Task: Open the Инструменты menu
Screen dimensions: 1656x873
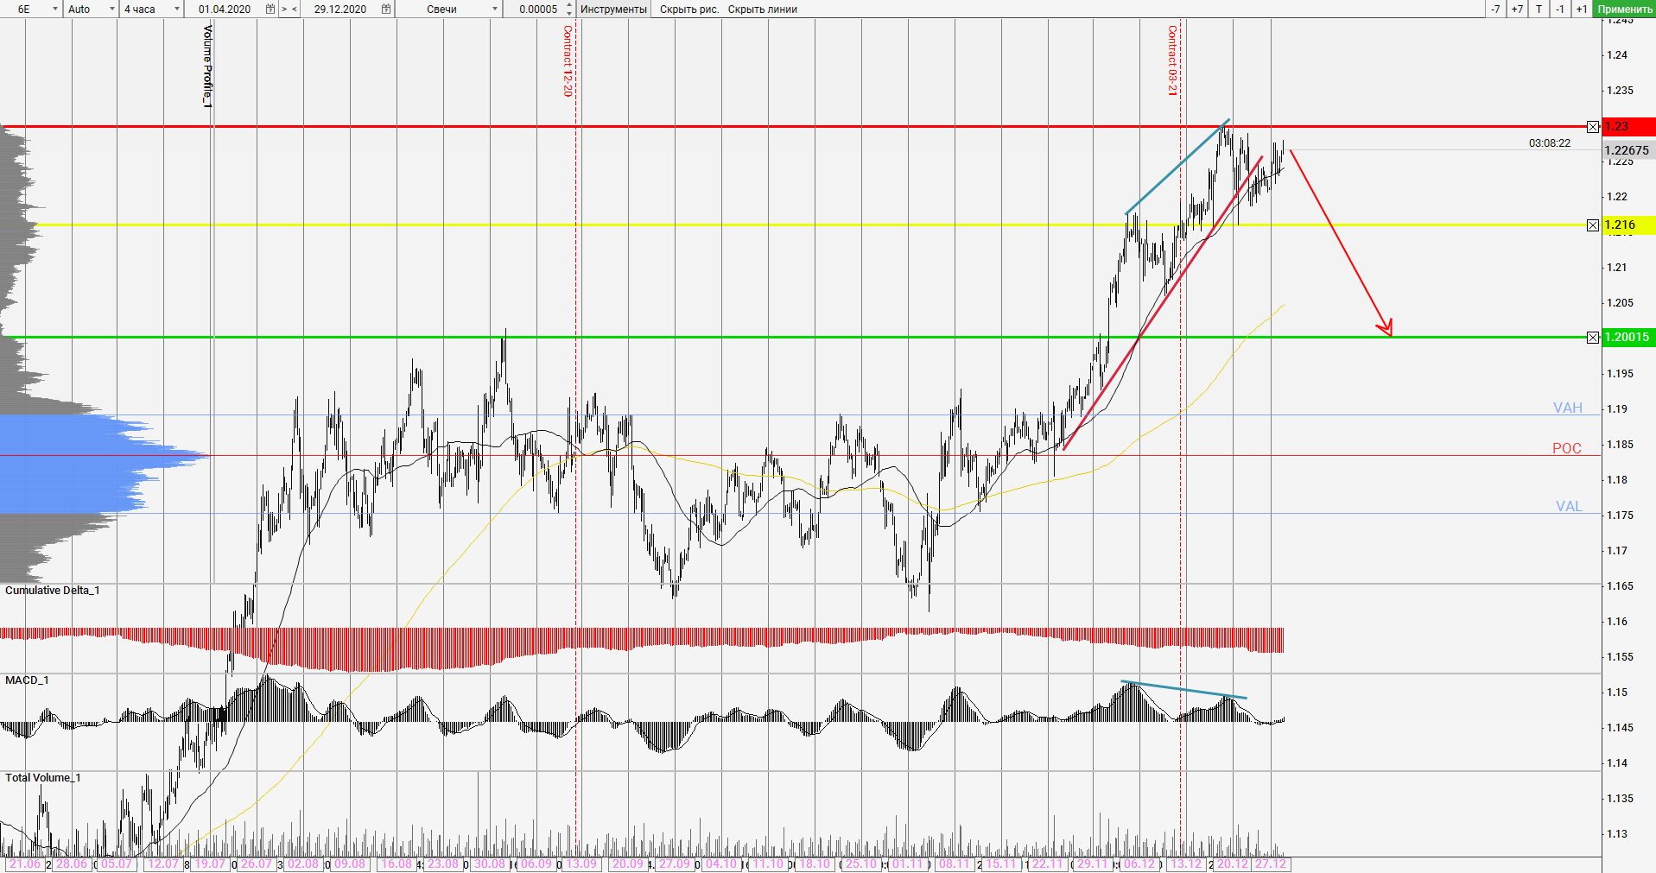Action: (x=613, y=9)
